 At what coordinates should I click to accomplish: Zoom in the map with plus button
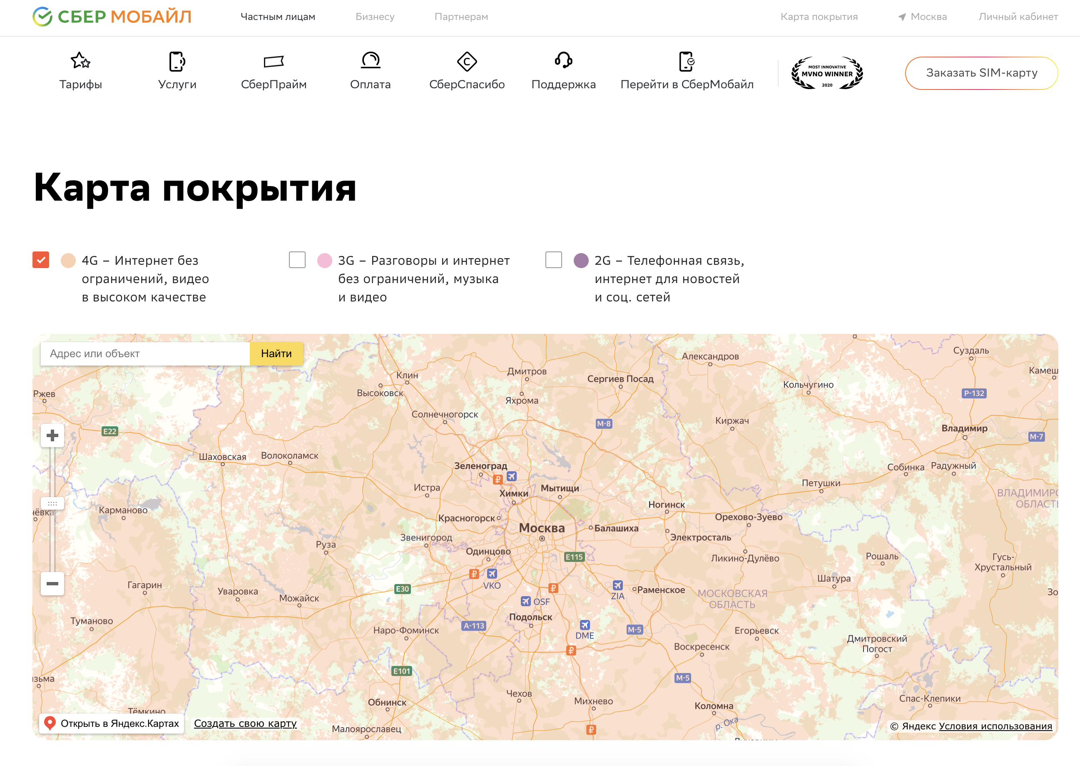(52, 435)
